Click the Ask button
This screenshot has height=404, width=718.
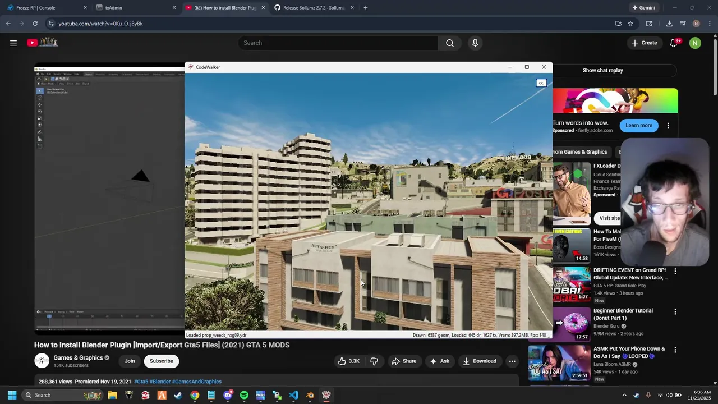point(439,361)
